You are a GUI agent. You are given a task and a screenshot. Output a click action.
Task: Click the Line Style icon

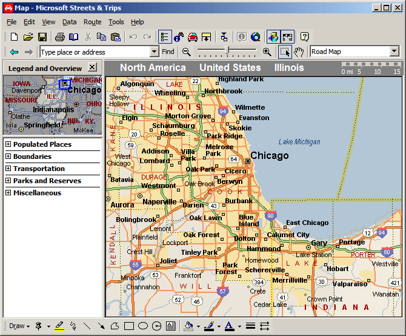click(x=250, y=326)
